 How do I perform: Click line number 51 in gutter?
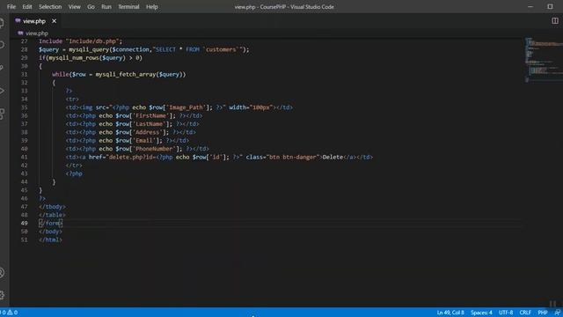[24, 240]
